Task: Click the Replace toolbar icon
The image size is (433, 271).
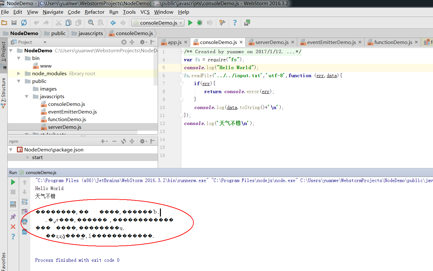Action: pos(101,23)
